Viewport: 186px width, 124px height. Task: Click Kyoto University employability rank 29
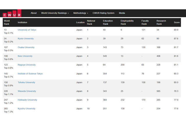click(x=122, y=39)
